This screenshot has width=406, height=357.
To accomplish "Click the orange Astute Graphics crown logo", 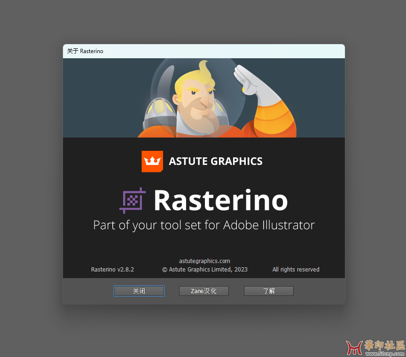I will coord(152,161).
